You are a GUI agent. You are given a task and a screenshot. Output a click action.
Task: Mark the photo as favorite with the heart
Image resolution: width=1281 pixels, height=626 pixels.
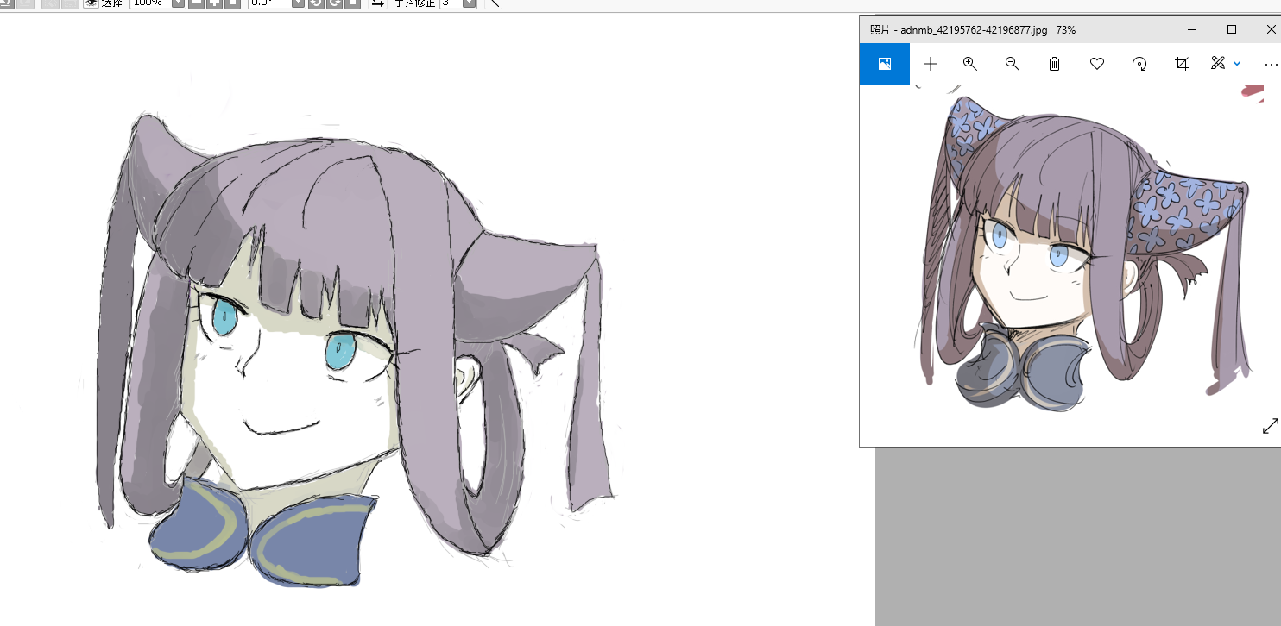1097,64
